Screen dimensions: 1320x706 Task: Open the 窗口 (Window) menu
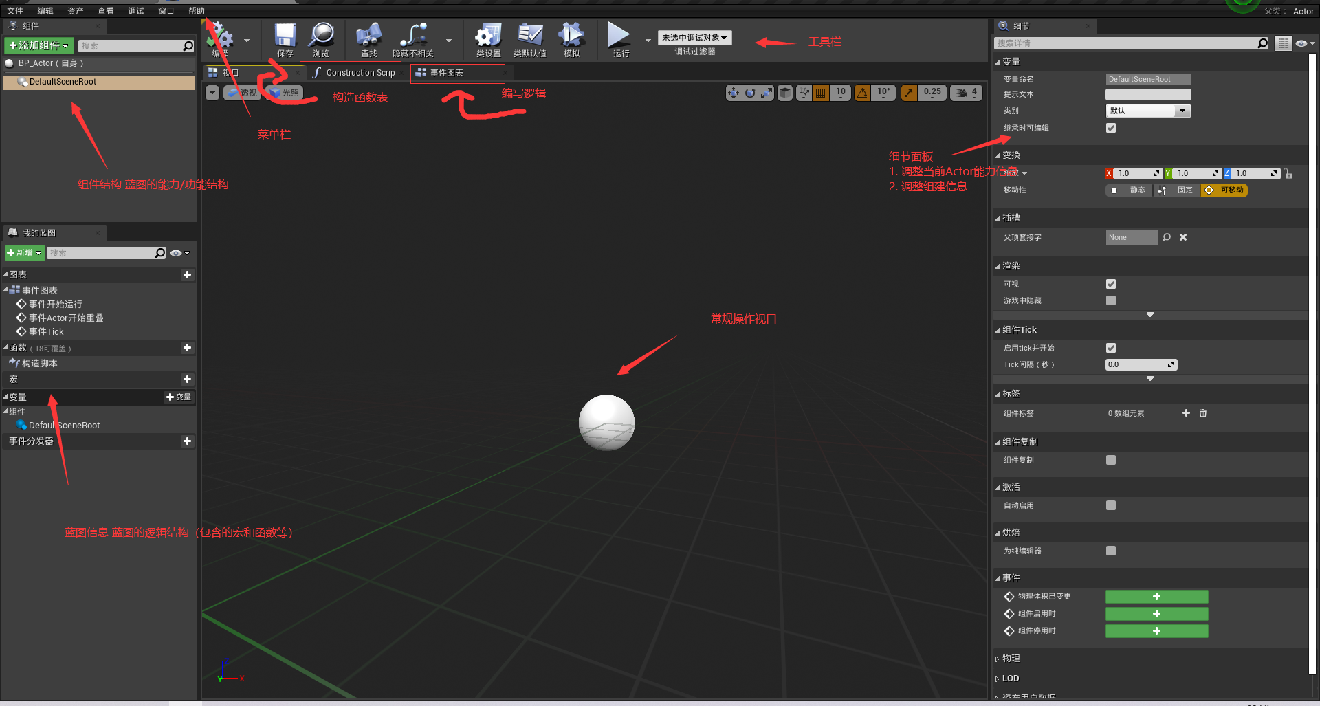(166, 11)
